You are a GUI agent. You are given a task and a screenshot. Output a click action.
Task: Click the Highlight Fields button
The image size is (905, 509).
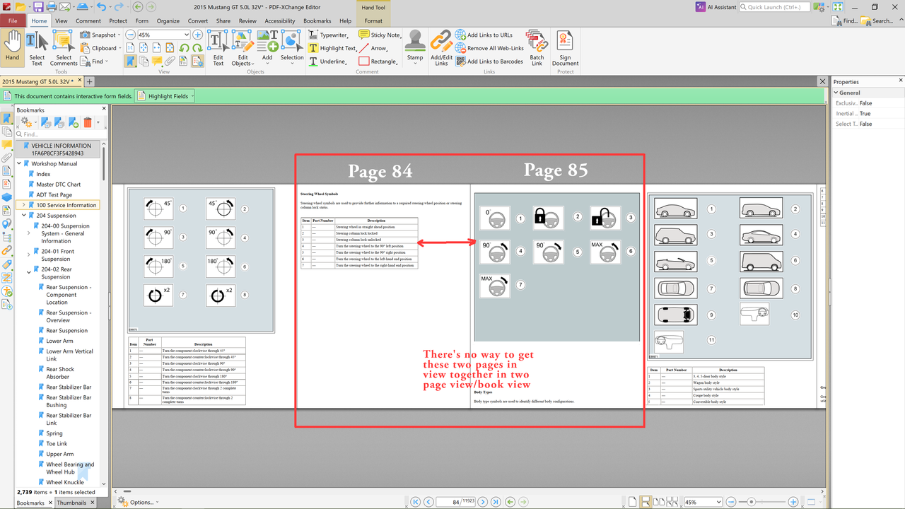point(165,96)
